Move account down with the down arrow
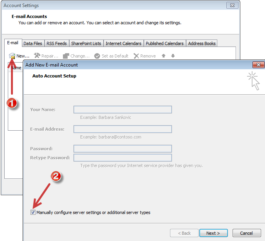Viewport: 265px width, 241px height. [173, 56]
